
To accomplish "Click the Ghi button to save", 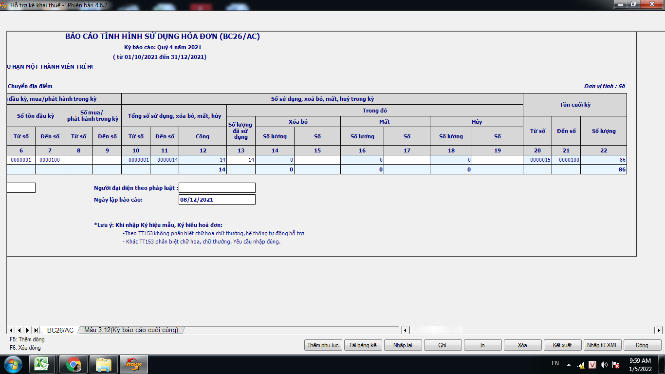I will 443,345.
